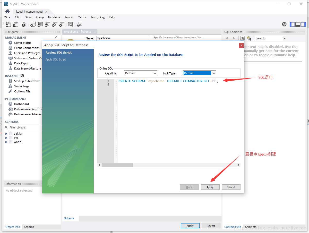Viewport: 309px width, 233px height.
Task: Open the Help menu
Action: pos(112,17)
